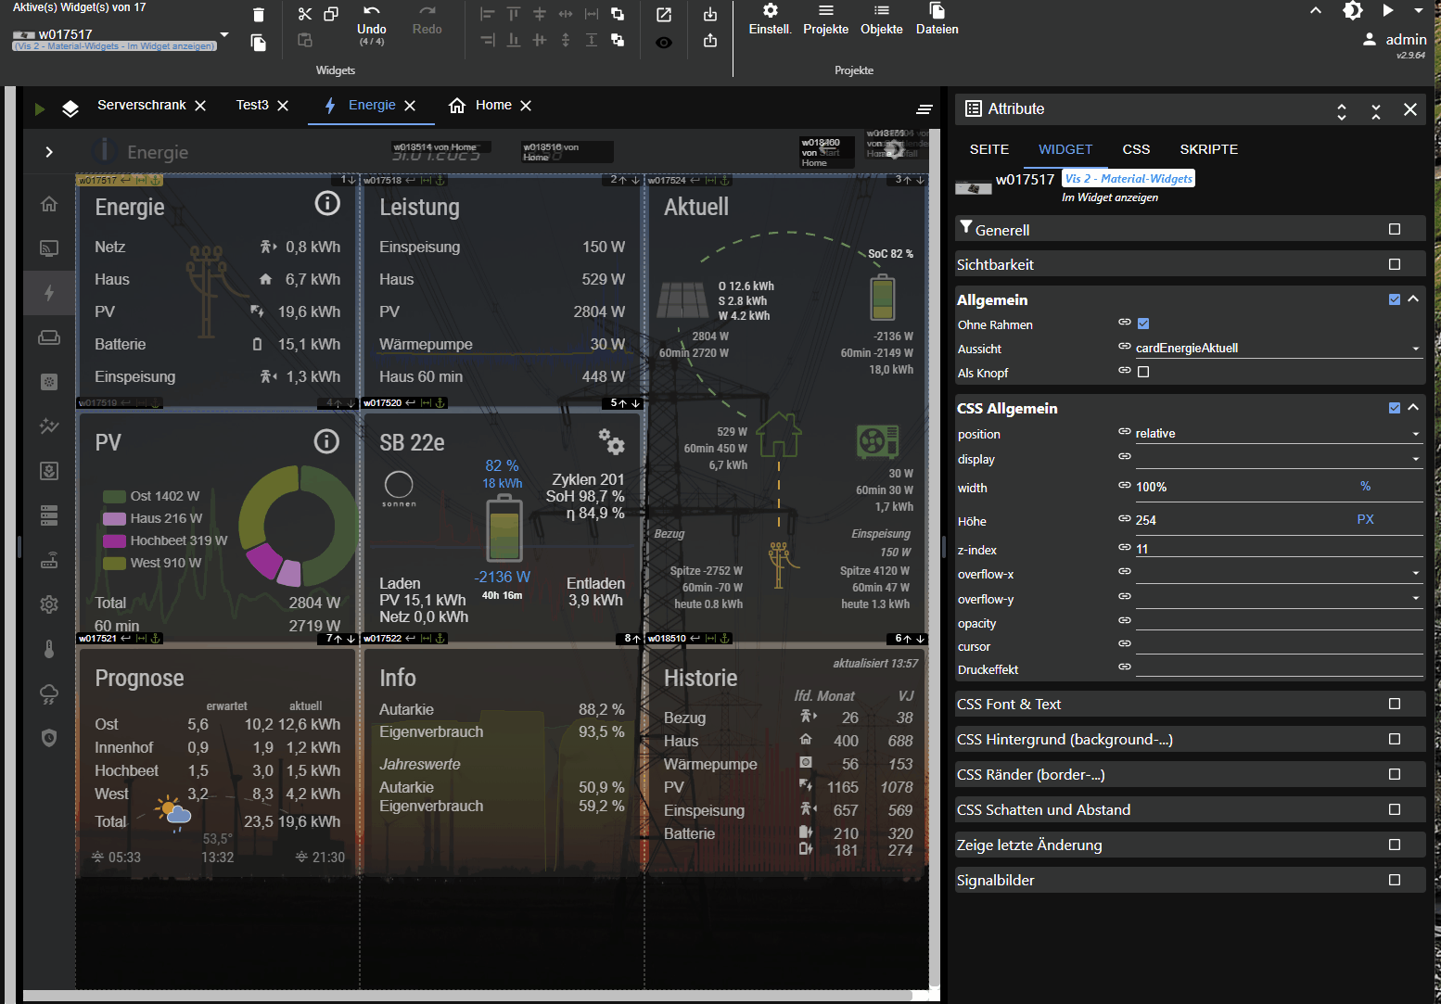Screen dimensions: 1441x1004
Task: Click the Undo arrow in Widgets toolbar
Action: (x=371, y=12)
